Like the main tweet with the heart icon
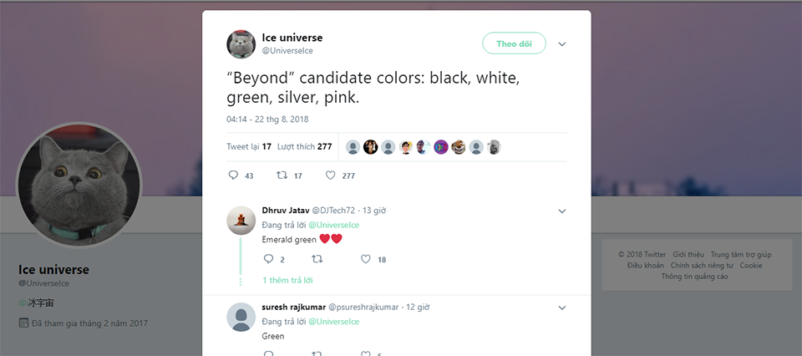The height and width of the screenshot is (356, 802). click(x=331, y=175)
